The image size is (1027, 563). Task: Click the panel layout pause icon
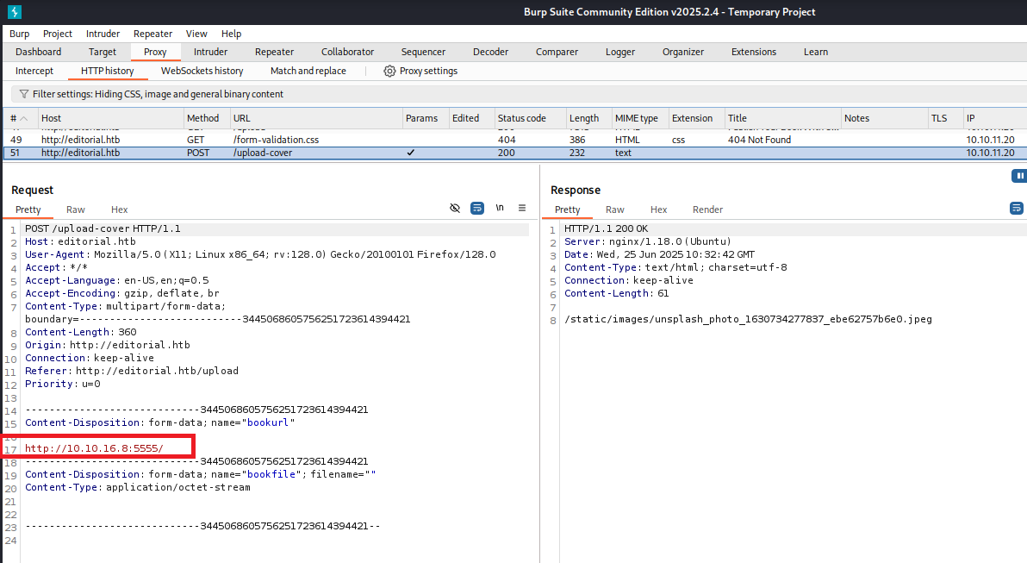pos(1019,176)
